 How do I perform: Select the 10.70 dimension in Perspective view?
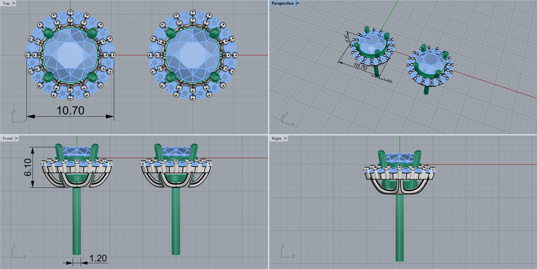(360, 66)
